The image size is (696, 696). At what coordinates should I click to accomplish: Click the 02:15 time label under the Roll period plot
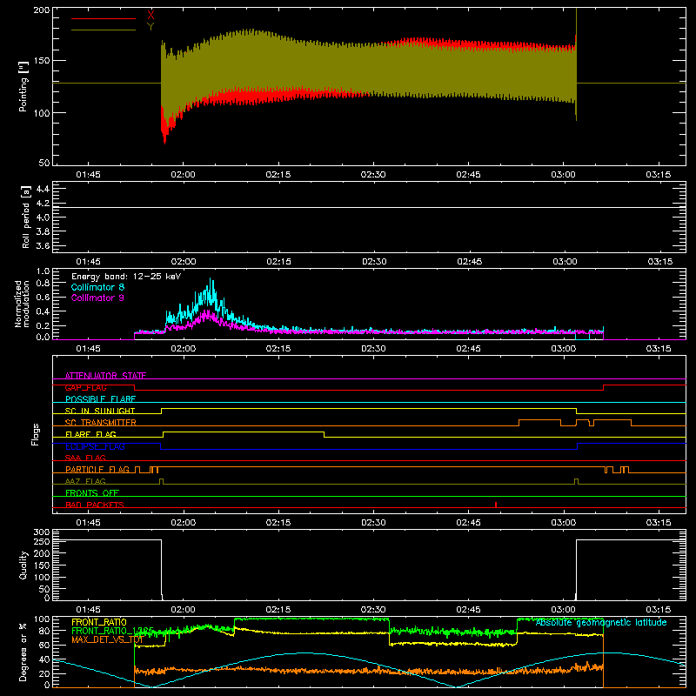(278, 262)
